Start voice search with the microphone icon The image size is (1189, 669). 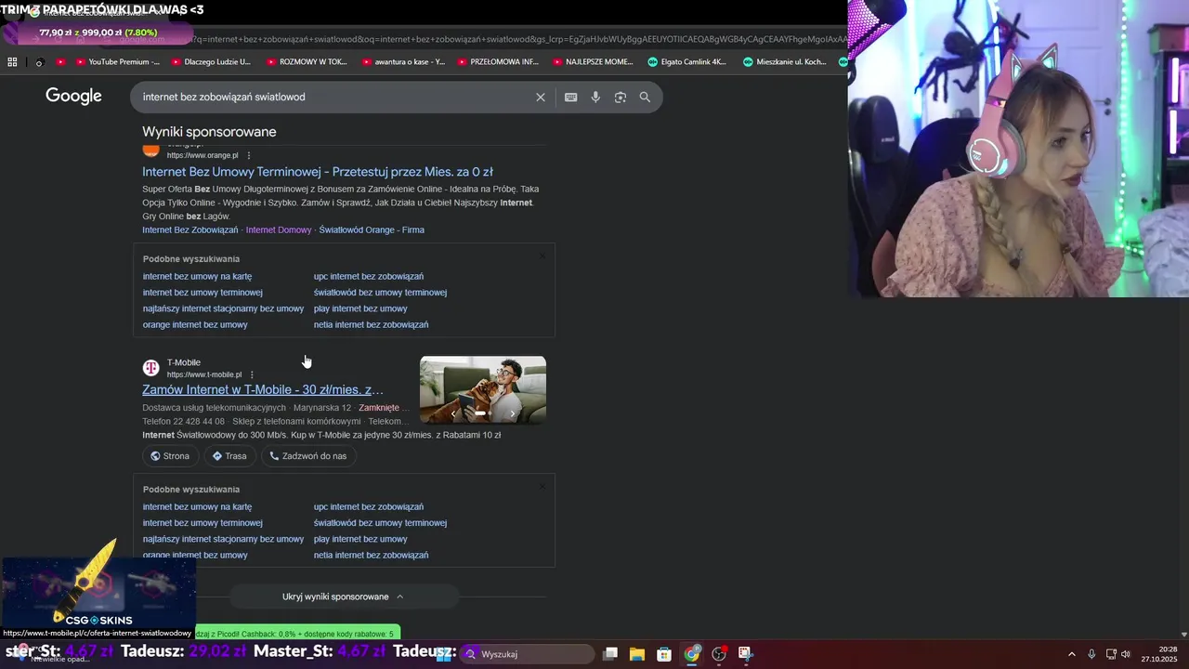tap(595, 98)
